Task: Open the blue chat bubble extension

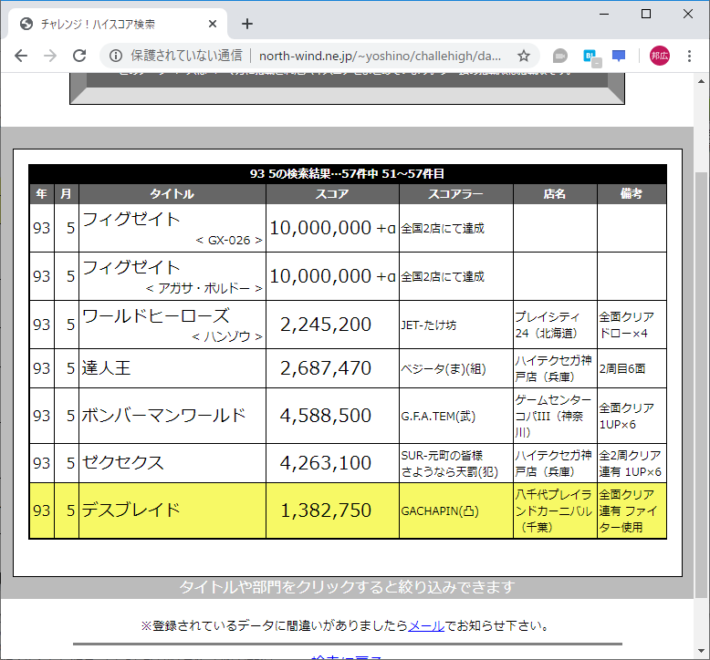Action: 619,56
